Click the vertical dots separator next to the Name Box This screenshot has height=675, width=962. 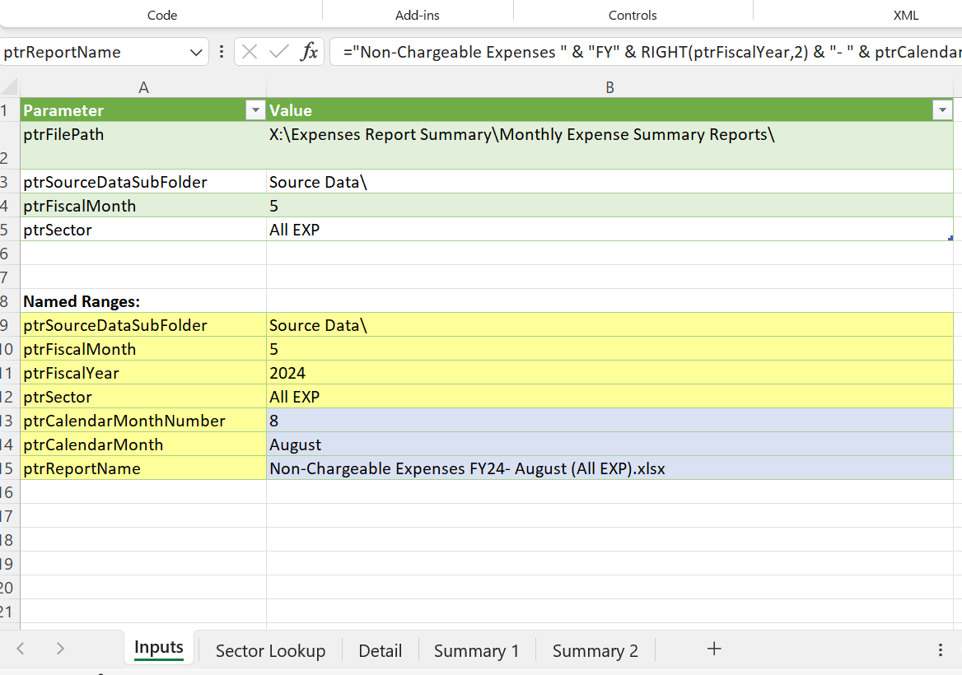(x=221, y=51)
